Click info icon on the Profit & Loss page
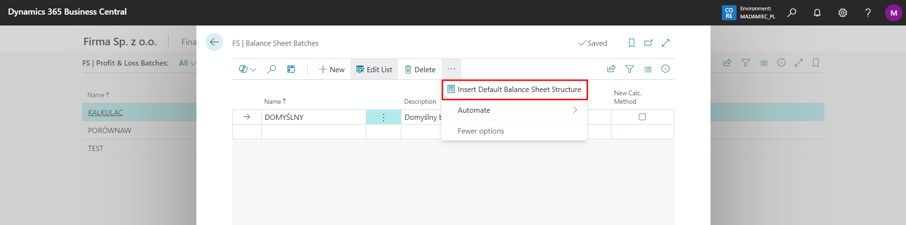This screenshot has width=906, height=225. point(781,63)
